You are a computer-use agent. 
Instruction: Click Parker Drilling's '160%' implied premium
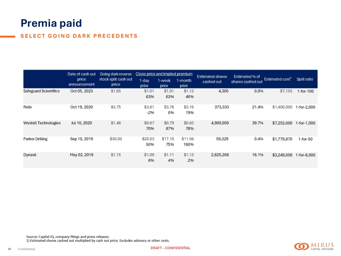click(188, 144)
